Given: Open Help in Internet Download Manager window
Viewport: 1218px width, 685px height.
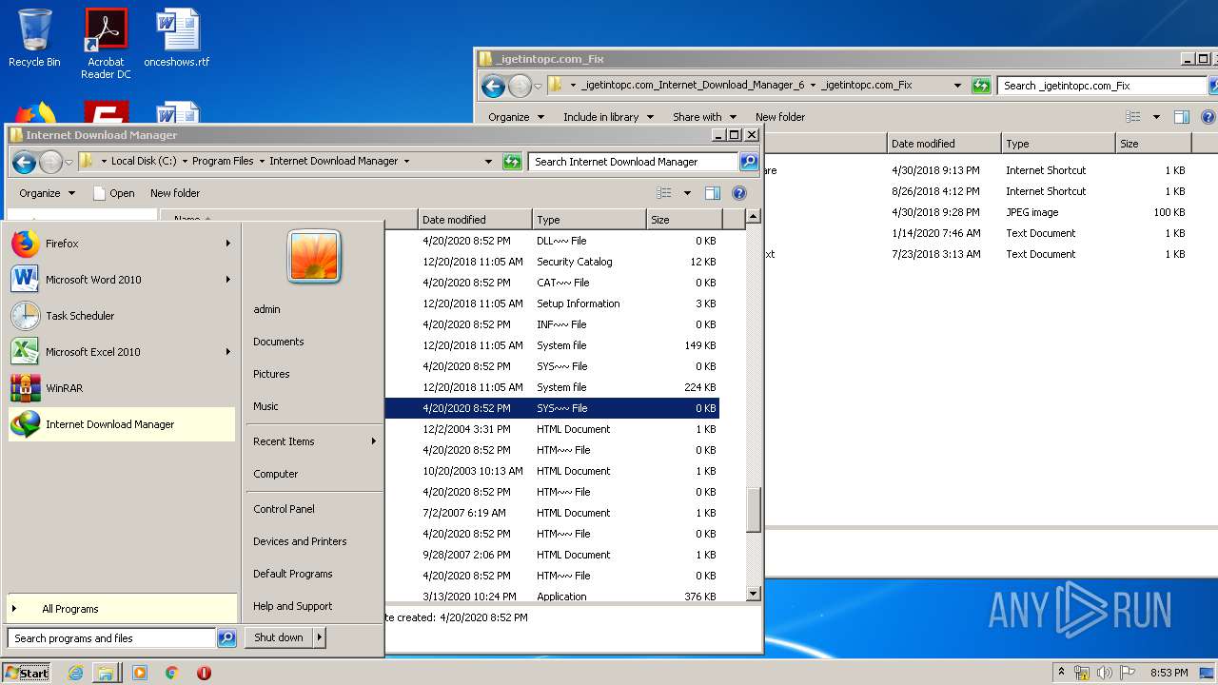Looking at the screenshot, I should pyautogui.click(x=739, y=193).
